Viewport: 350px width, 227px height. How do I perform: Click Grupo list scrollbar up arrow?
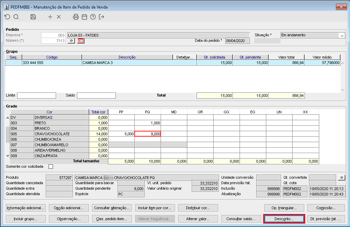(342, 63)
